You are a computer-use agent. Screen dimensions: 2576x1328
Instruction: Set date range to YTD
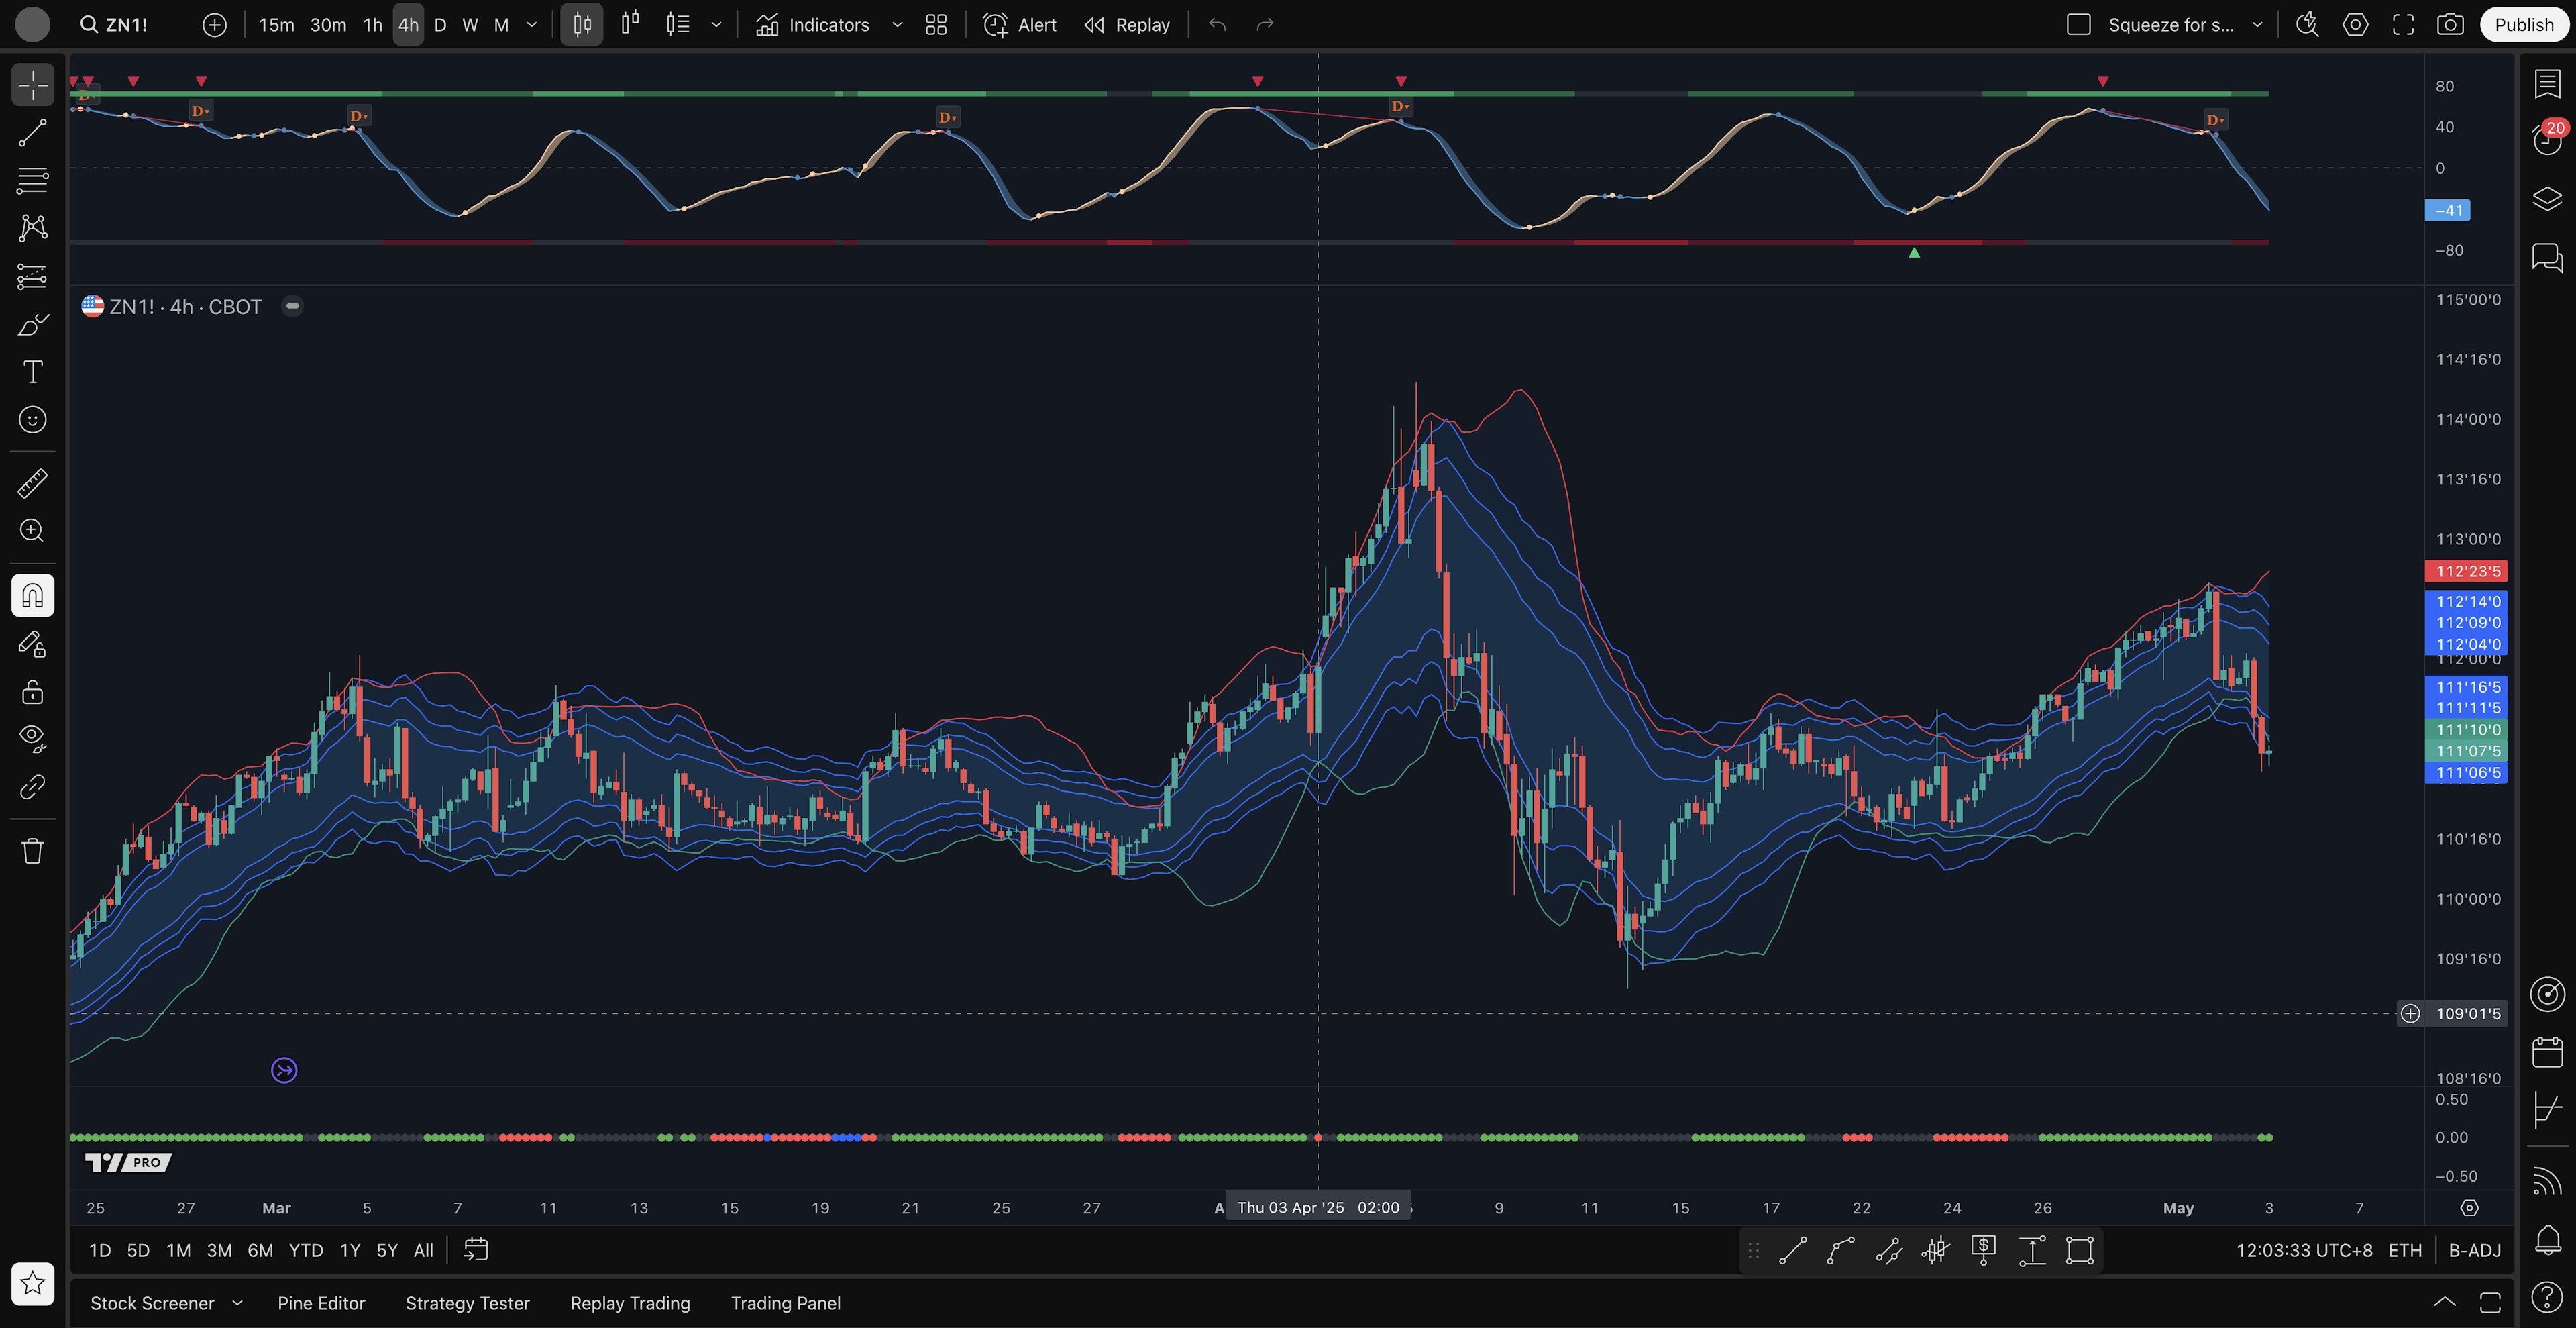[306, 1250]
